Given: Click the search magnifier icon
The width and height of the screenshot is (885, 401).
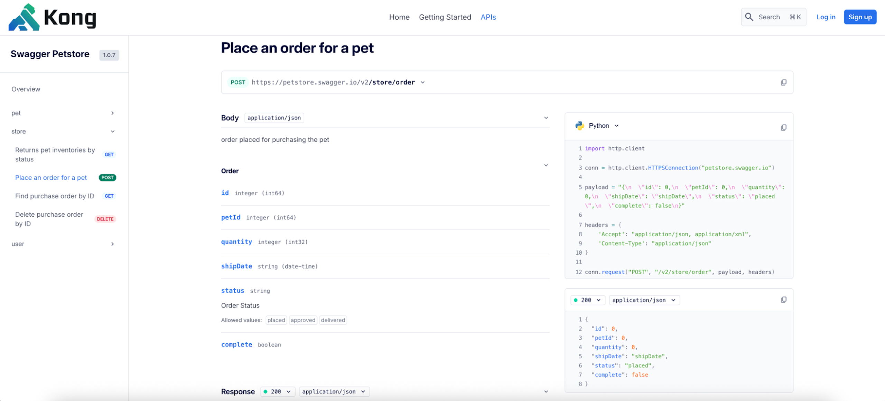Looking at the screenshot, I should tap(749, 17).
